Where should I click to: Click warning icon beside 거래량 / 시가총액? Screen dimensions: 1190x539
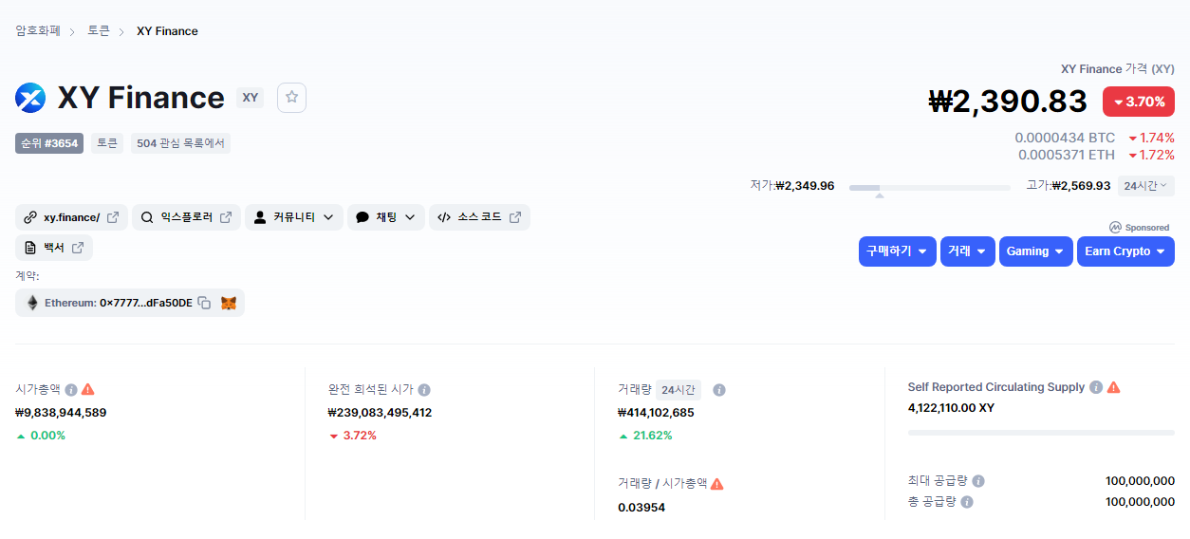pyautogui.click(x=717, y=483)
